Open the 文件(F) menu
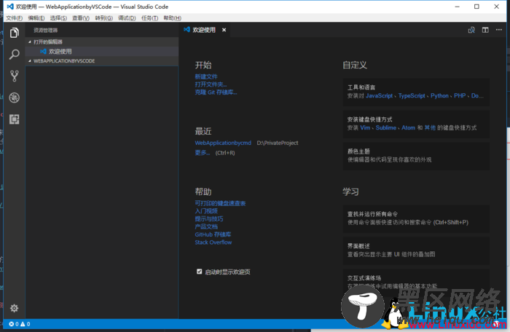This screenshot has width=510, height=332. (x=15, y=18)
